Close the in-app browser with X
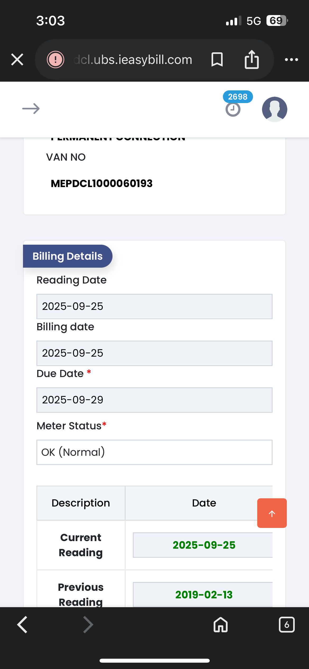Screen dimensions: 309x669 click(x=17, y=59)
